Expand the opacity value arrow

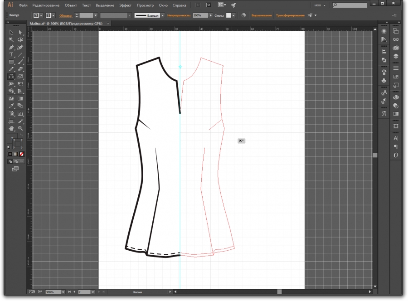tap(210, 15)
